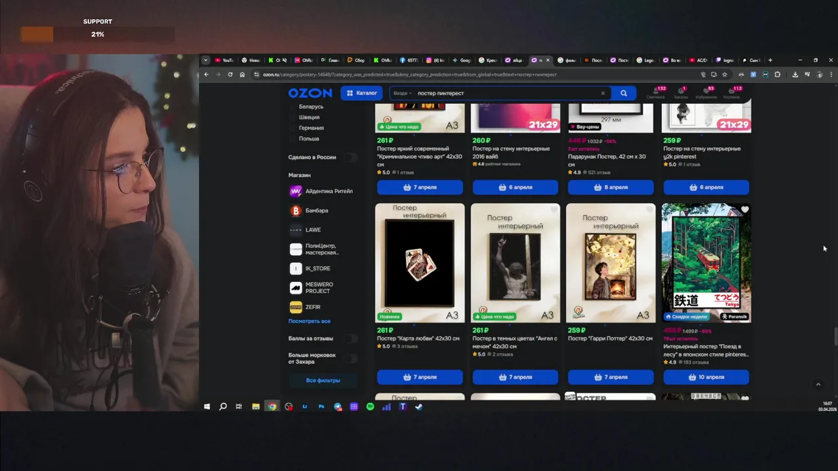The width and height of the screenshot is (838, 471).
Task: Open Steam from the taskbar
Action: 419,406
